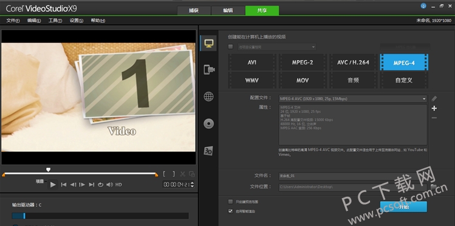
Task: Switch to the 编辑 tab
Action: [x=228, y=11]
